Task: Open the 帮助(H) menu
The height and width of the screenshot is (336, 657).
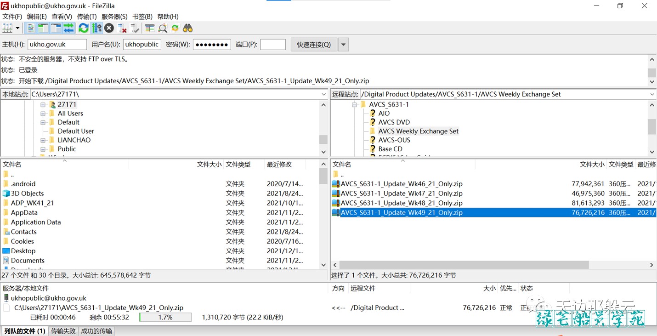Action: pos(168,17)
